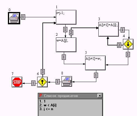
Task: Click predicate label 2 above block w=A[j];
Action: 71,33
